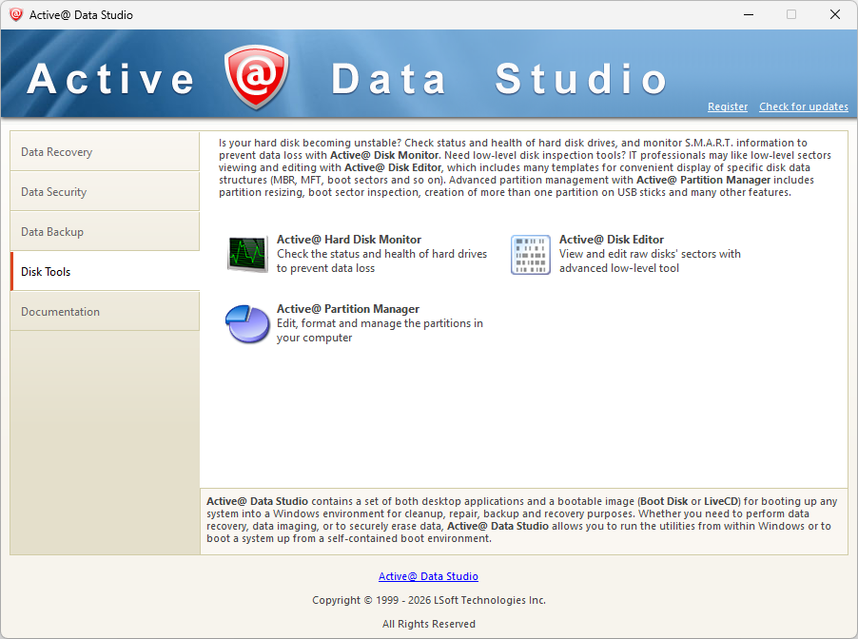Click the Register link
The width and height of the screenshot is (858, 639).
728,106
